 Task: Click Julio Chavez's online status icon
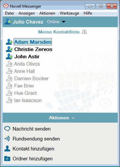tap(8, 22)
